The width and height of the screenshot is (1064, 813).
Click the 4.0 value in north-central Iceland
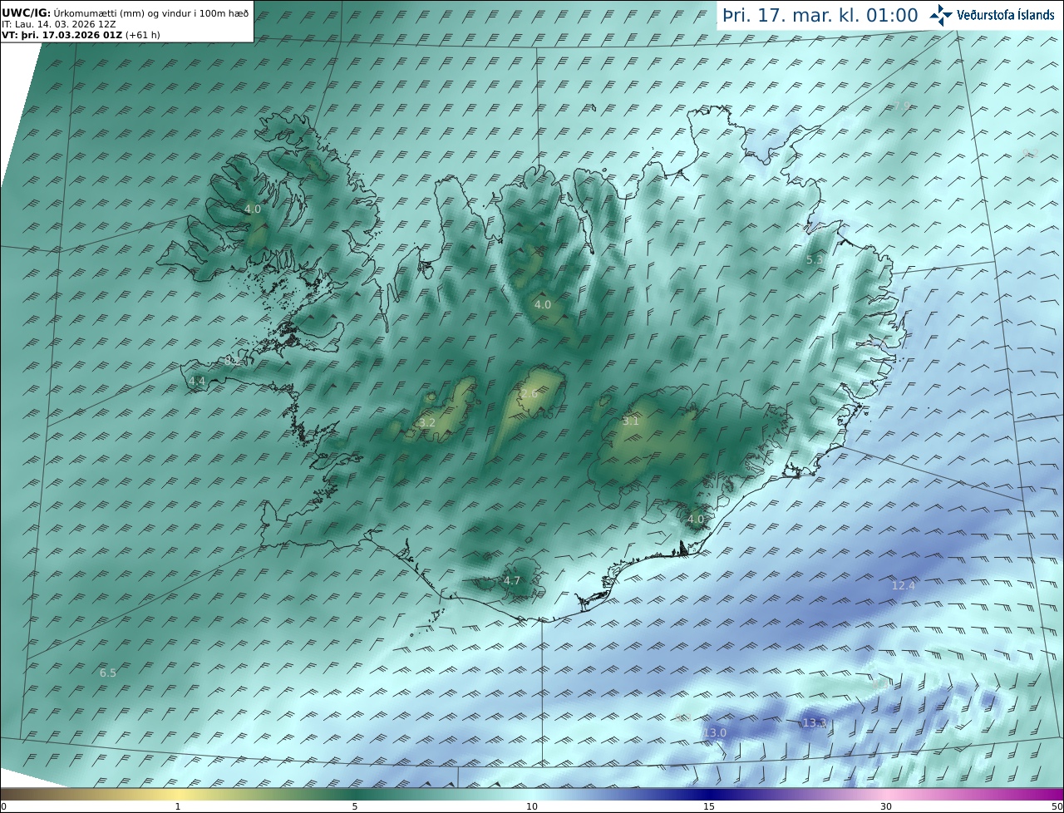(543, 305)
